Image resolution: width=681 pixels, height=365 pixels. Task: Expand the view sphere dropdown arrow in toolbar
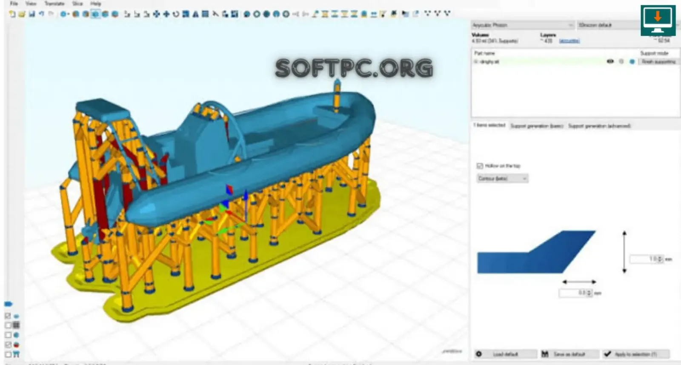(x=68, y=14)
